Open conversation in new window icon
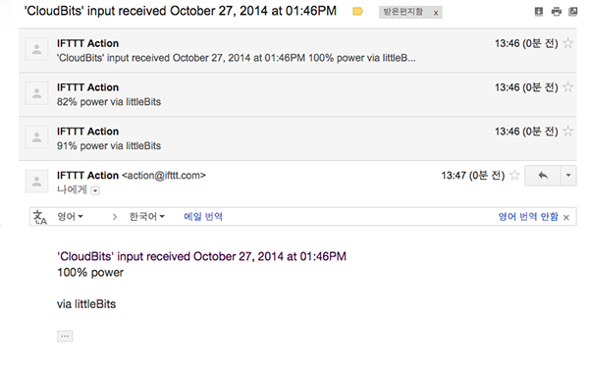589x373 pixels. [573, 12]
